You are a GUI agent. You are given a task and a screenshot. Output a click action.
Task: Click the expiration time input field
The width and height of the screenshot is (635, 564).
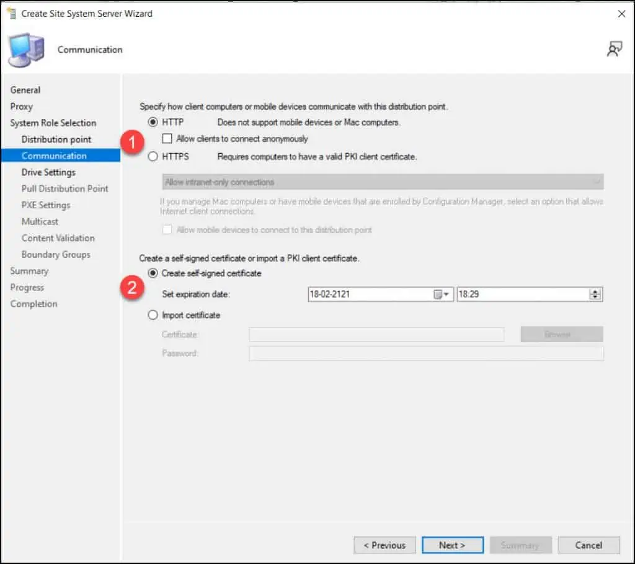pos(521,294)
